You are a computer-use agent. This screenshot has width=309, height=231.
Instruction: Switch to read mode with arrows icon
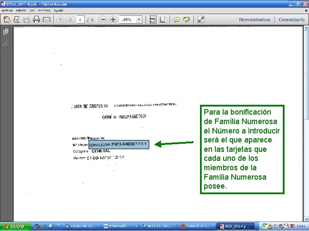(x=201, y=19)
